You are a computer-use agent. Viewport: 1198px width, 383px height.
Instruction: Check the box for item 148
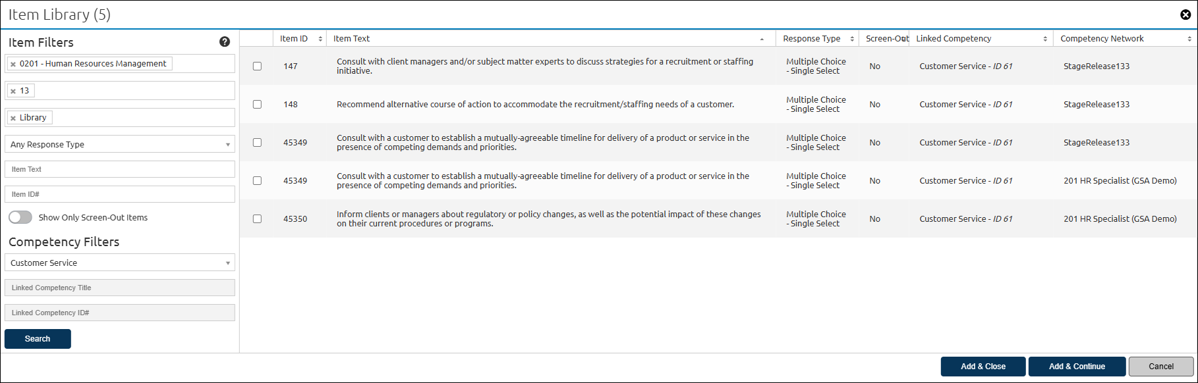(257, 104)
